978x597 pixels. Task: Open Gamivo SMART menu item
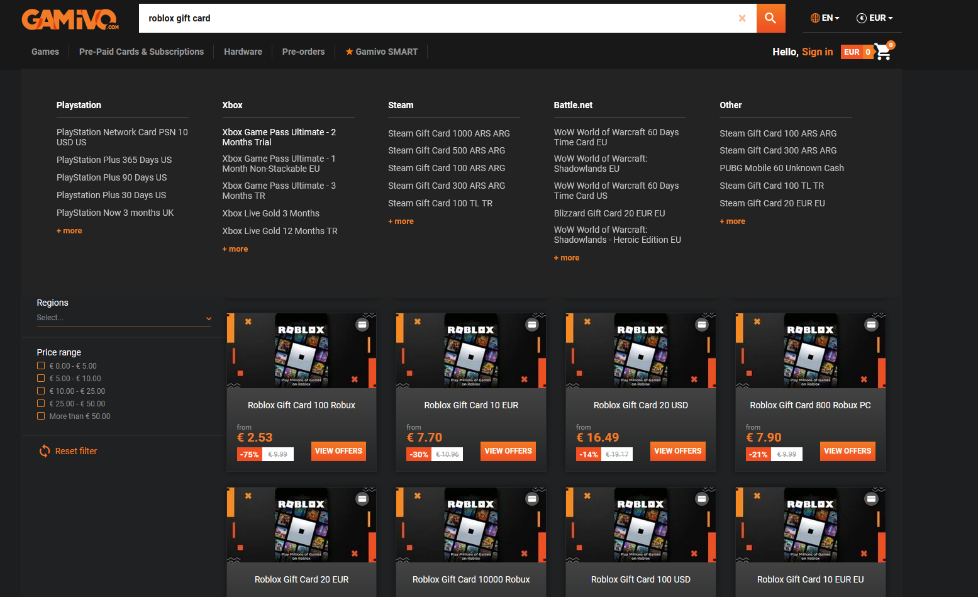point(382,52)
